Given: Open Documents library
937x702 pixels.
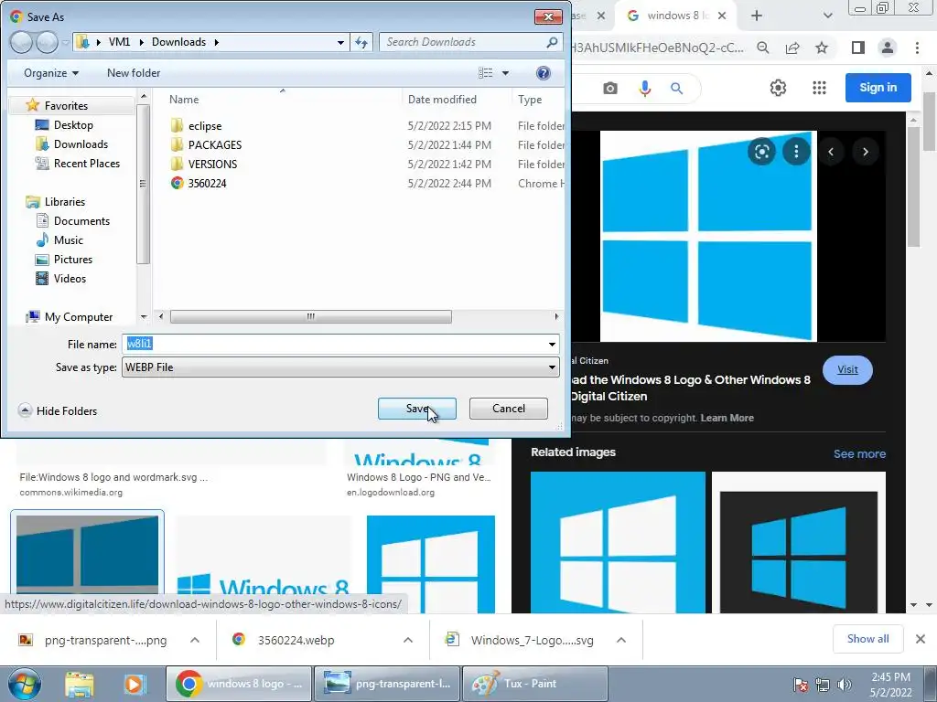Looking at the screenshot, I should [81, 221].
